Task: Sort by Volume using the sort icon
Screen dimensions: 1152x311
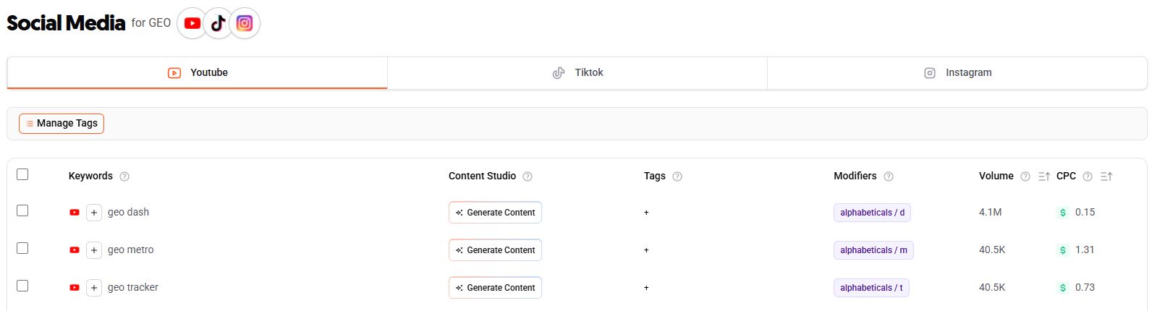Action: point(1043,176)
